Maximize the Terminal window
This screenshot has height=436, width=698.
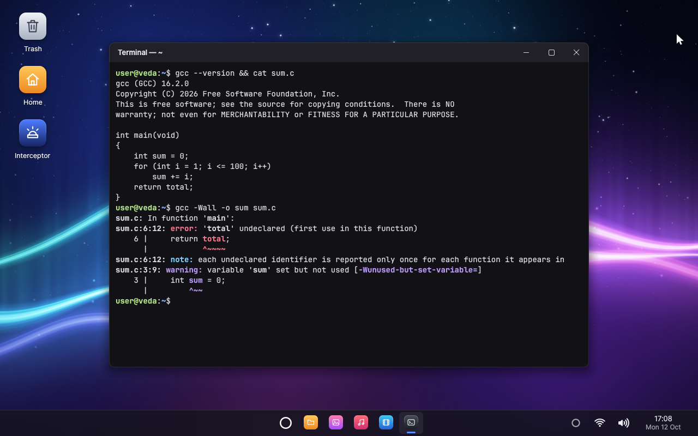551,52
